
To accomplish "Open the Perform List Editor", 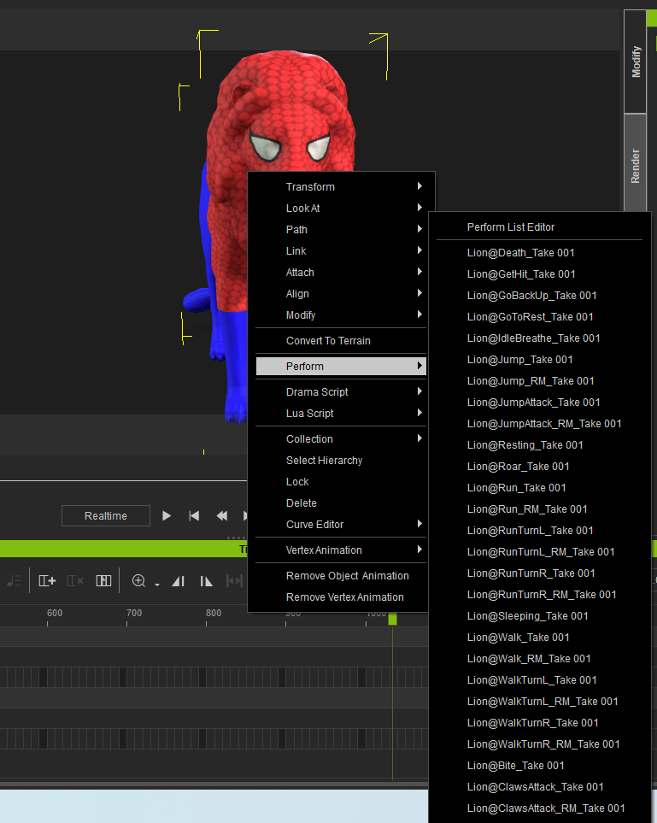I will (539, 227).
